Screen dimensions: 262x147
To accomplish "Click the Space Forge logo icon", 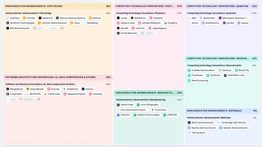I will pyautogui.click(x=118, y=105).
